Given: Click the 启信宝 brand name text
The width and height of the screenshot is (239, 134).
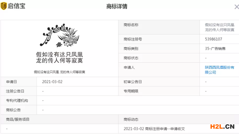Looking at the screenshot, I should tap(17, 6).
